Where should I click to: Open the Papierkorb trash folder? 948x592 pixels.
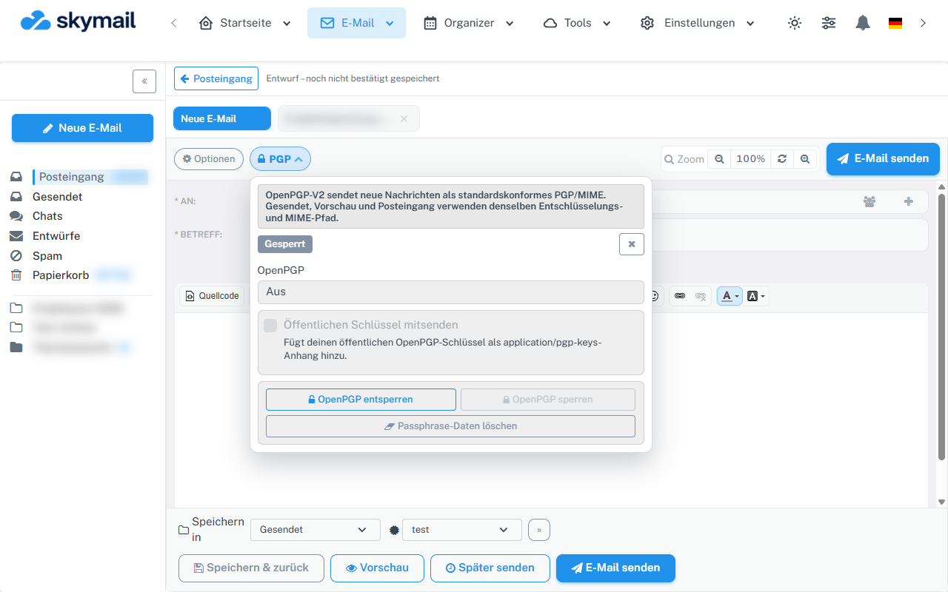point(61,275)
